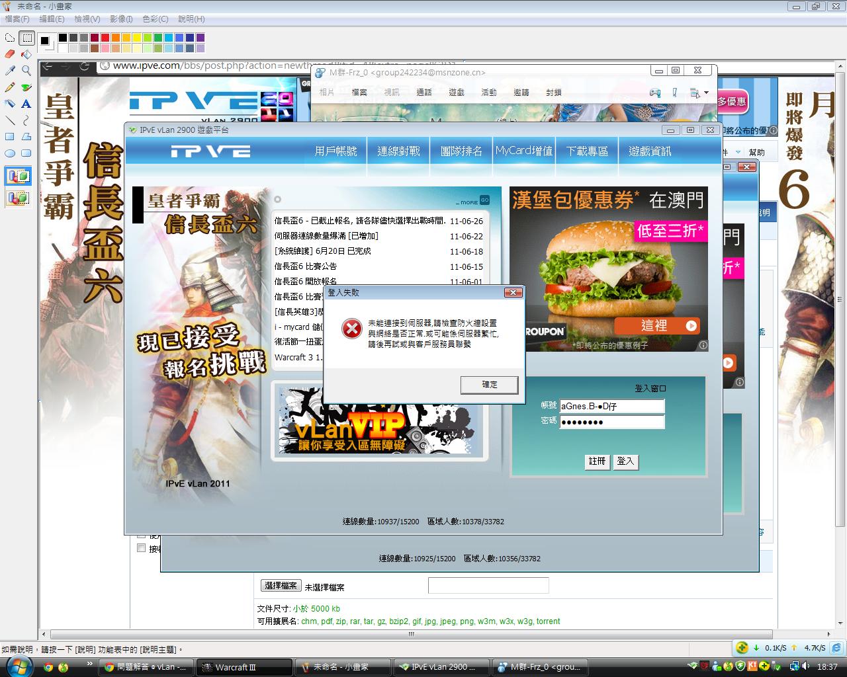Open the 色彩(C) menu
Image resolution: width=847 pixels, height=677 pixels.
point(155,19)
